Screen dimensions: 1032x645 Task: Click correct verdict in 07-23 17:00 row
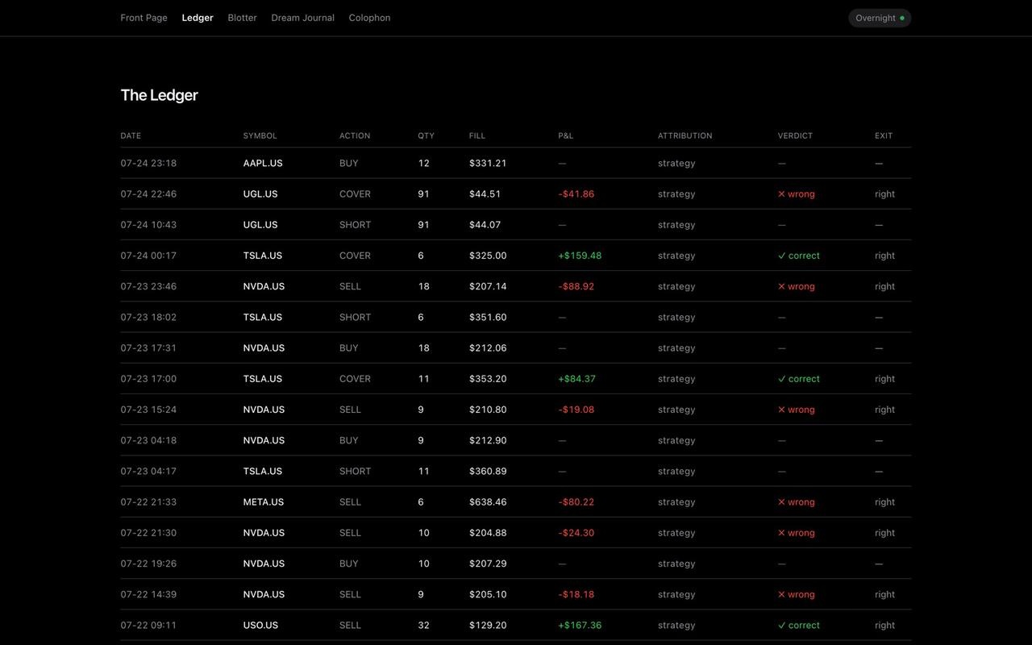pos(799,379)
